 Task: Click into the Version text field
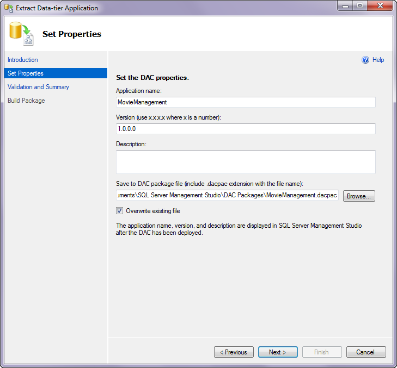pyautogui.click(x=246, y=129)
